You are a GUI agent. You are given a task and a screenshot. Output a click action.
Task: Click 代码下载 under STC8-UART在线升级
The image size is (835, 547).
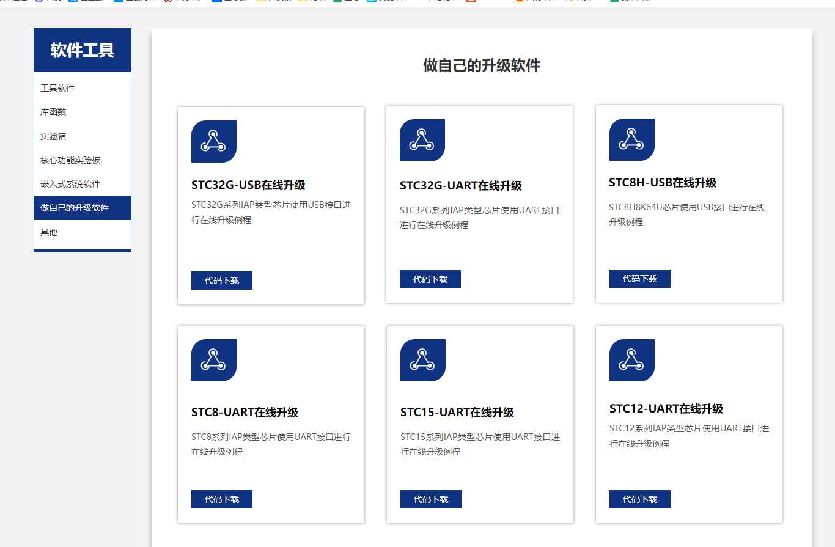pyautogui.click(x=222, y=499)
